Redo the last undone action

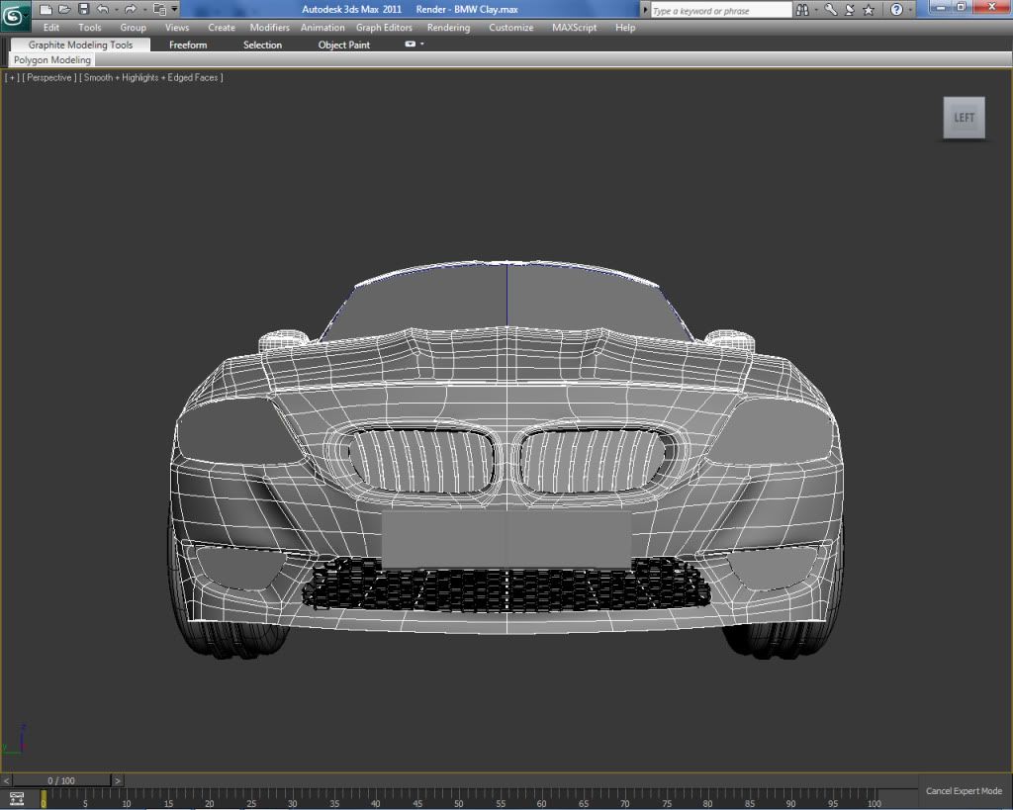click(x=130, y=9)
